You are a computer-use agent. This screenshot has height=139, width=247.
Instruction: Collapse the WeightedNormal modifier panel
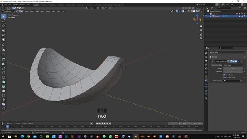210,61
